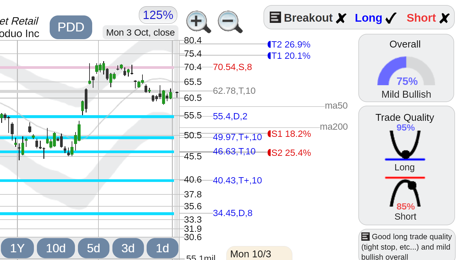This screenshot has width=458, height=260.
Task: Click the S2 25.4% stop marker
Action: click(289, 153)
